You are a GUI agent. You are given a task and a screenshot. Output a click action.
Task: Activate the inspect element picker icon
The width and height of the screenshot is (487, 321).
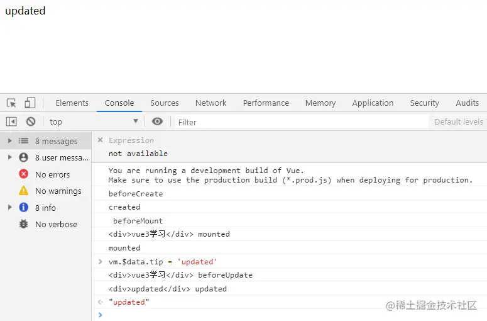tap(11, 103)
